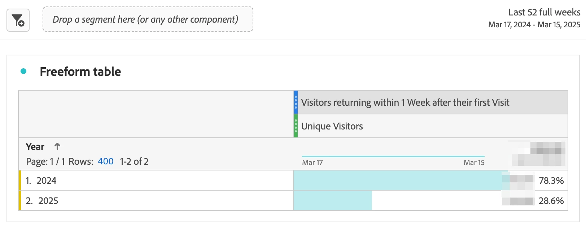Viewport: 586px width, 228px height.
Task: Click the green handle on Unique Visitors header
Action: click(296, 126)
